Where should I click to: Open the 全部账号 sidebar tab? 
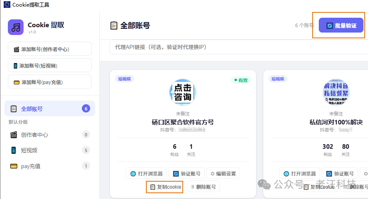50,108
